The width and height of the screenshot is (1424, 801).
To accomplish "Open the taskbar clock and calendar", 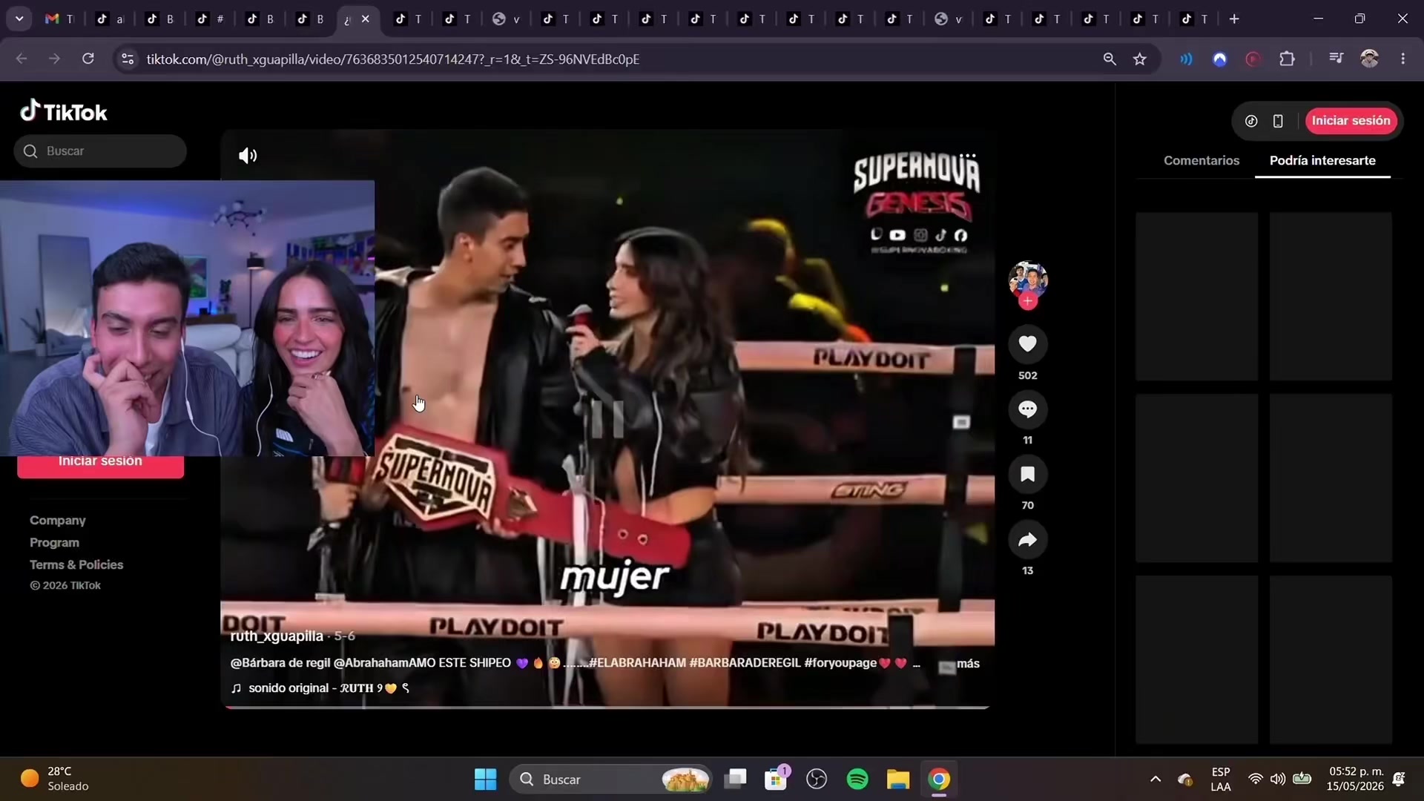I will (x=1355, y=779).
